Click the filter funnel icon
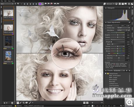134x107 pixels. [18, 4]
